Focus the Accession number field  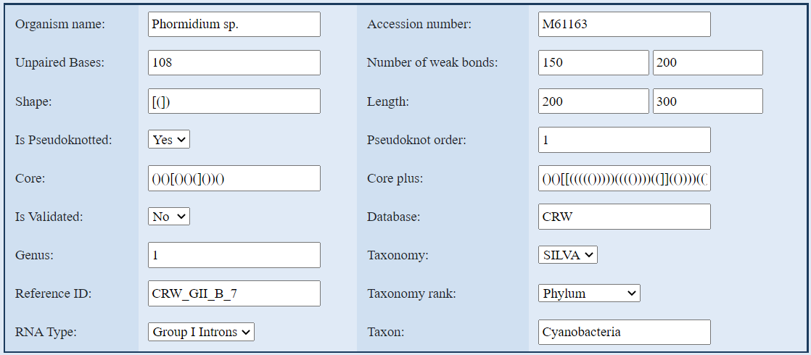(624, 25)
